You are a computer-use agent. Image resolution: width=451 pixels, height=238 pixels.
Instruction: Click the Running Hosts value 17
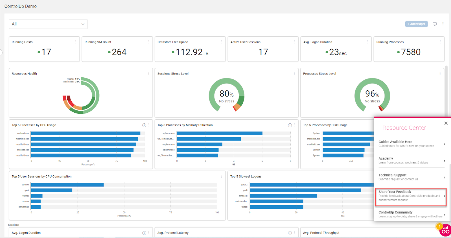coord(46,52)
